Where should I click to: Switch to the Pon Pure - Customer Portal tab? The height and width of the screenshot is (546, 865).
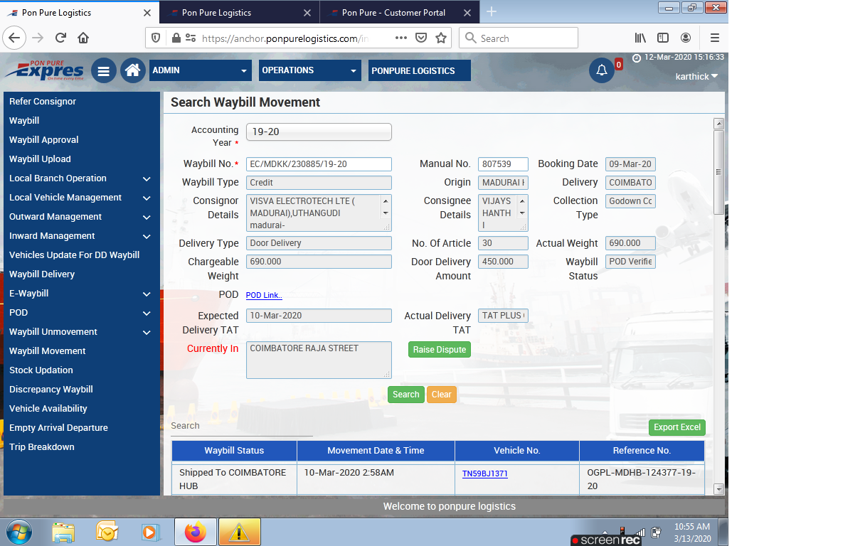pyautogui.click(x=393, y=13)
